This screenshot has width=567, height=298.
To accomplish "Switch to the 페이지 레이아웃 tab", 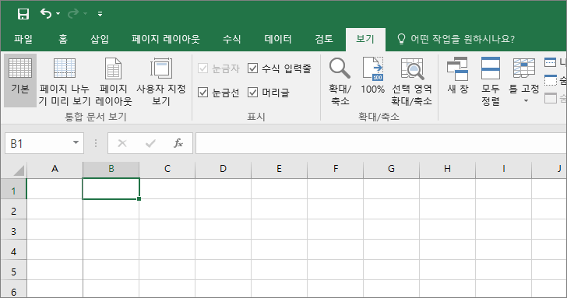I will point(166,39).
